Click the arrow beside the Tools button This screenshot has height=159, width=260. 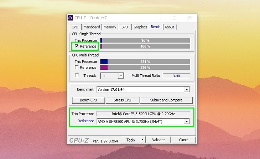[x=142, y=140]
